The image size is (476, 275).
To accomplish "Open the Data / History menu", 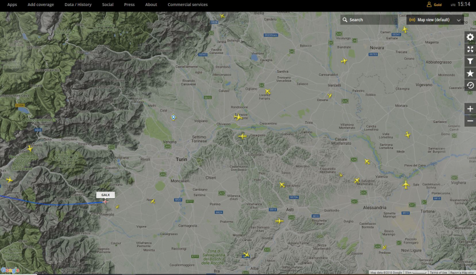I will tap(78, 4).
